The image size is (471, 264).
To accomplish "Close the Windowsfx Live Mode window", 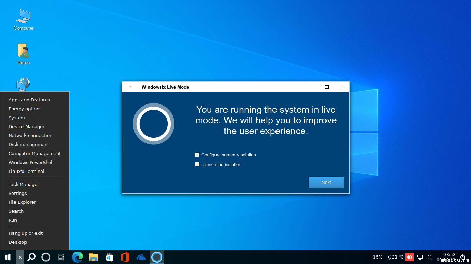I will coord(342,87).
